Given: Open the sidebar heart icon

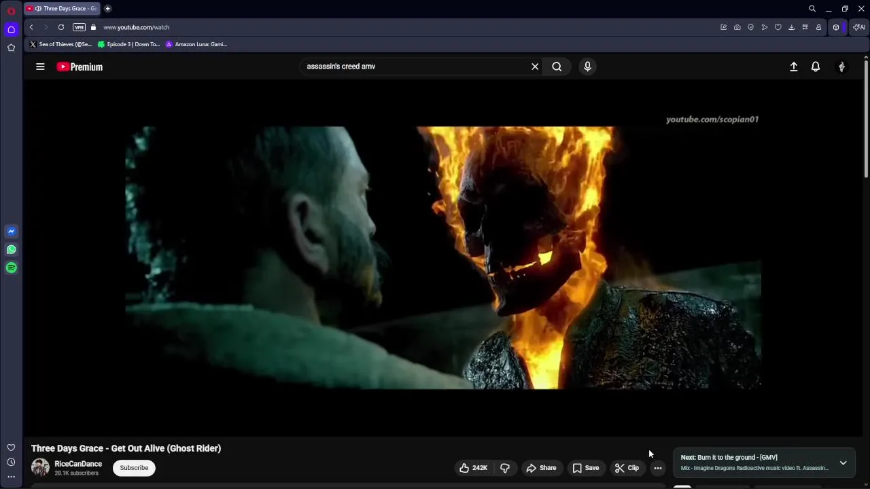Looking at the screenshot, I should [x=11, y=448].
